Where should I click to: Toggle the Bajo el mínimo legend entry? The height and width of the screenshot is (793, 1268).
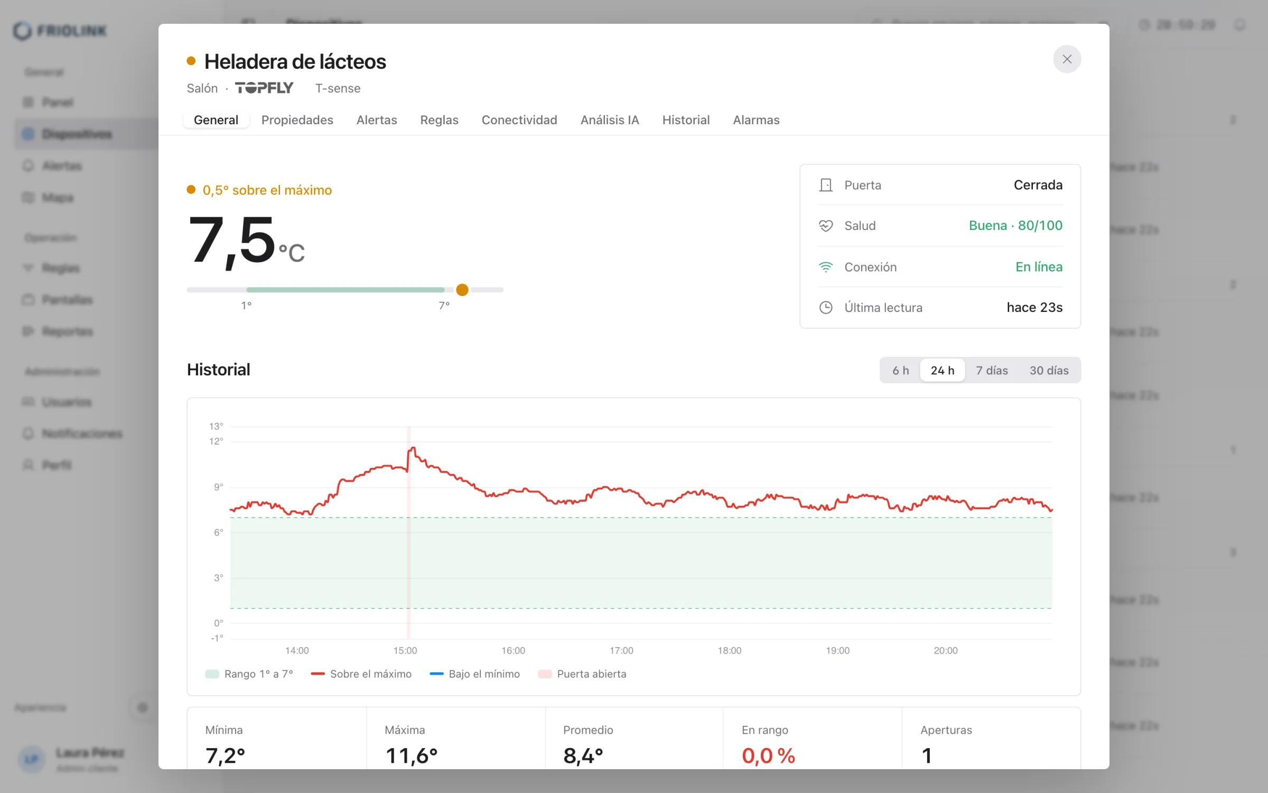point(474,674)
